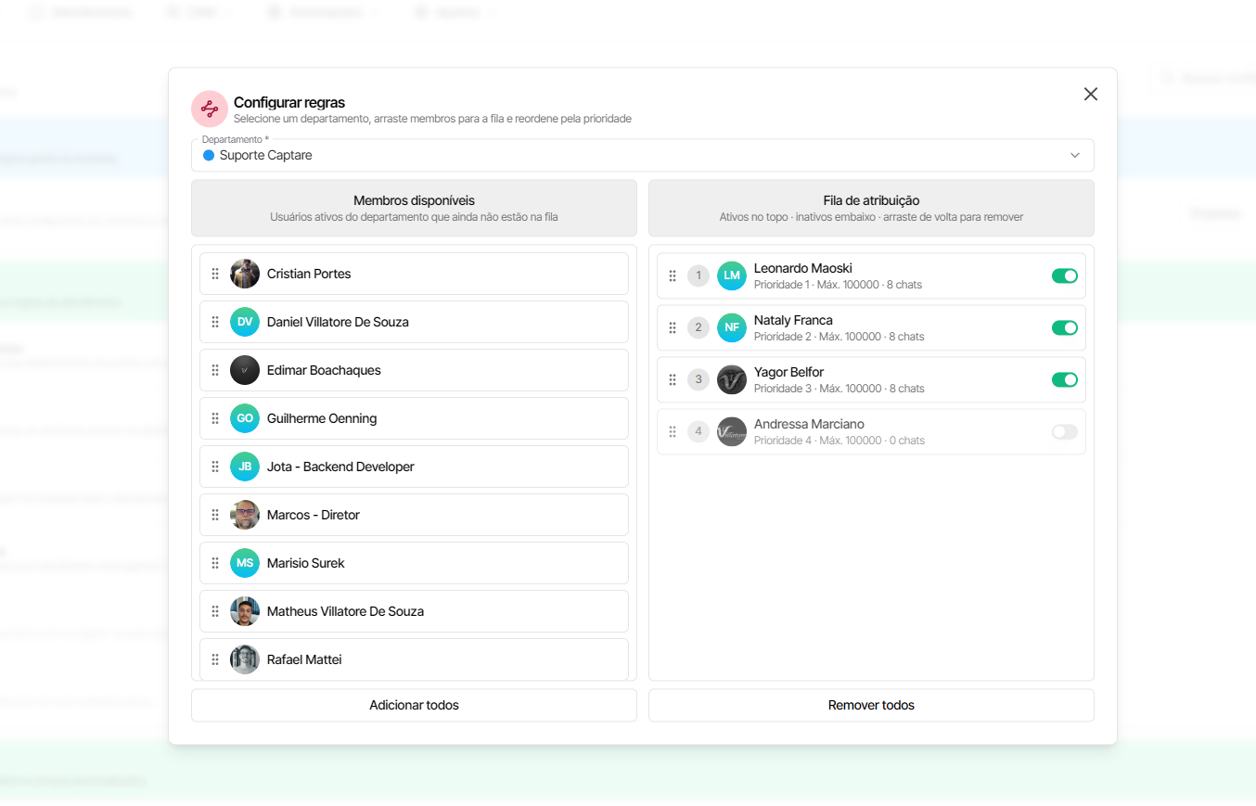
Task: Close the Configurar regras dialog
Action: (1091, 94)
